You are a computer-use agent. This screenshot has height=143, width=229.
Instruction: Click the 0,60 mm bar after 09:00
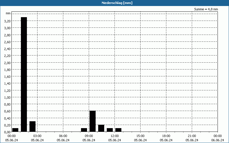92,121
